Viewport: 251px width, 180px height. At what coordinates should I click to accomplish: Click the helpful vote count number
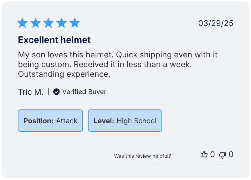click(213, 154)
